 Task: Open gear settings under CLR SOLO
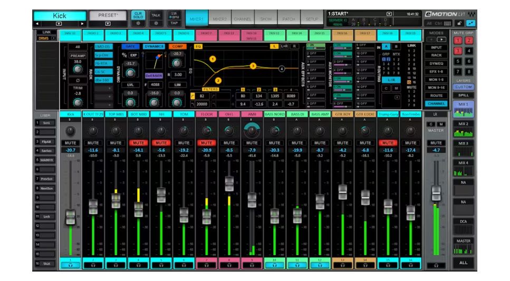pos(138,23)
